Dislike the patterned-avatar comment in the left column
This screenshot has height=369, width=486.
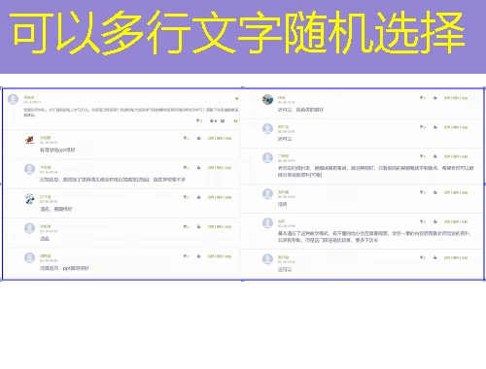pyautogui.click(x=187, y=197)
